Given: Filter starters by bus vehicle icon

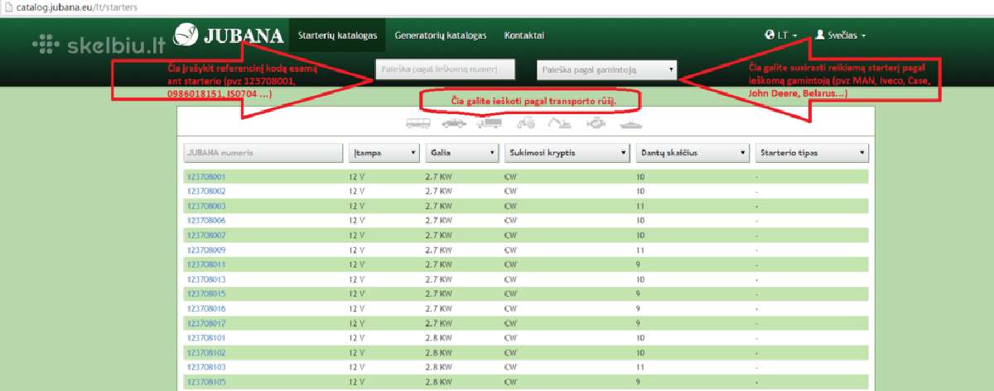Looking at the screenshot, I should click(x=418, y=124).
